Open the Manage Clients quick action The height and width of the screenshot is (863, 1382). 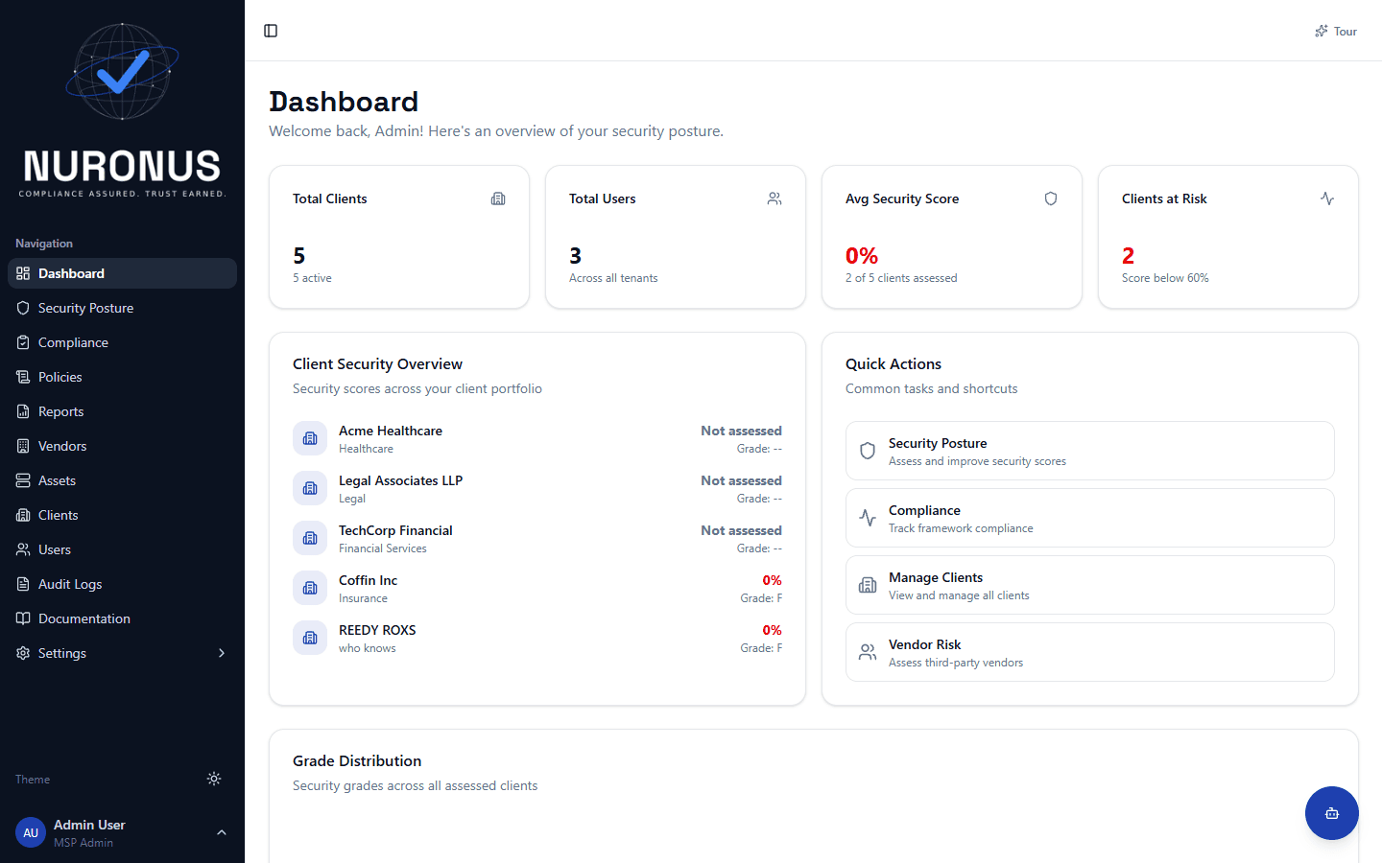[1090, 585]
